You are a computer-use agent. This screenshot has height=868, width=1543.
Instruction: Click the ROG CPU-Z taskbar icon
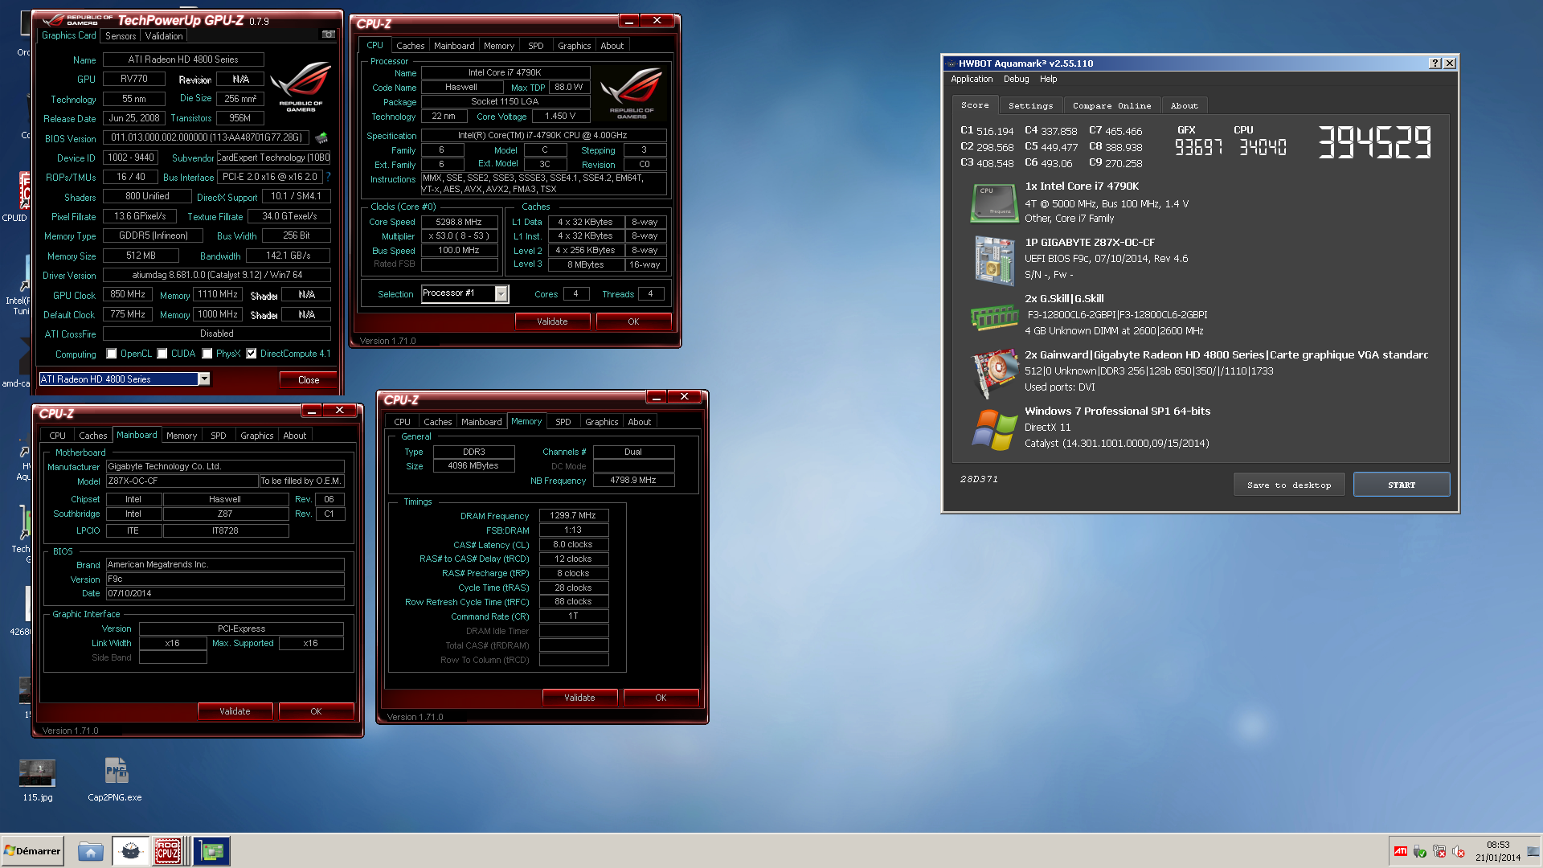168,851
